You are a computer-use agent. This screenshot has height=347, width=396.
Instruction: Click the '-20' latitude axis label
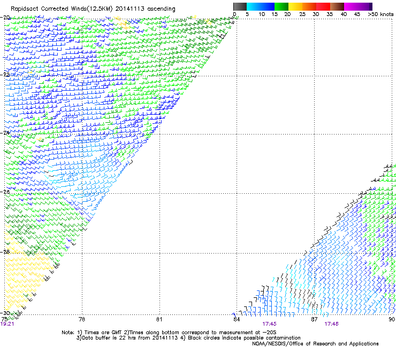pos(5,18)
